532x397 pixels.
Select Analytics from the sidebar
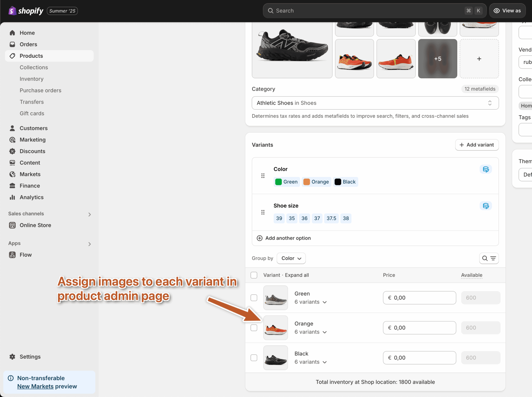point(31,197)
